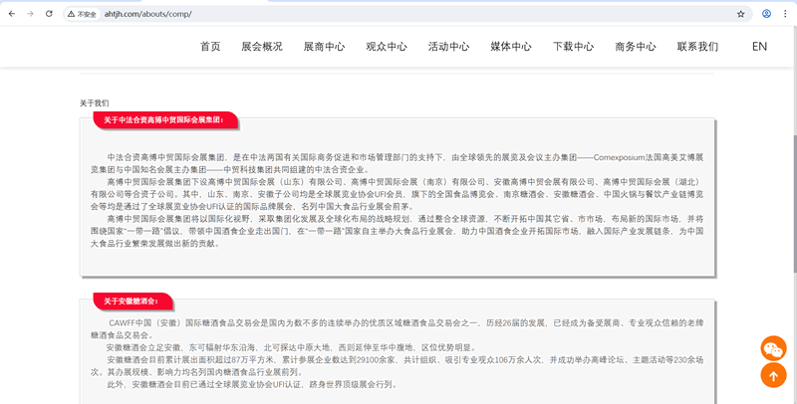Click the browser forward arrow
This screenshot has width=797, height=404.
pos(30,14)
